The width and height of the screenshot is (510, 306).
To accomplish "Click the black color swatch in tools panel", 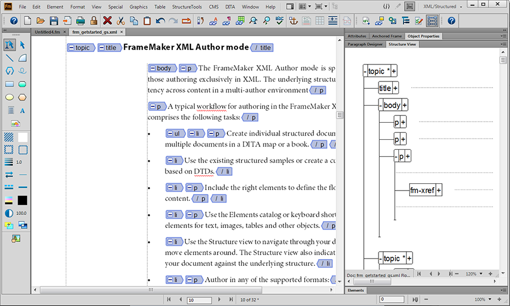I will pyautogui.click(x=23, y=200).
